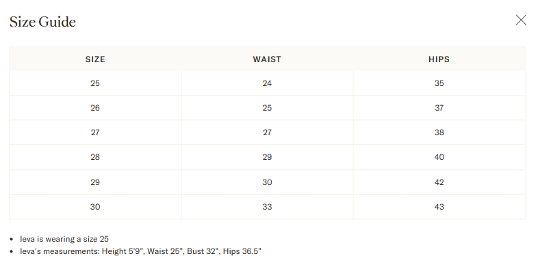This screenshot has width=538, height=269.
Task: Click the Ieva's measurements note
Action: click(140, 251)
